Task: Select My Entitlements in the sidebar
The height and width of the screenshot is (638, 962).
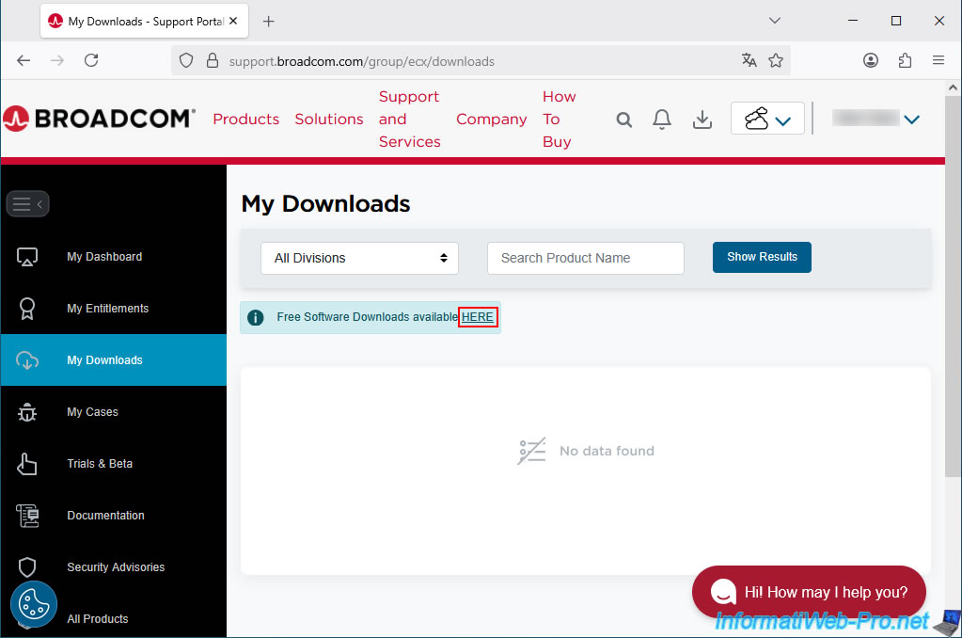Action: pos(107,309)
